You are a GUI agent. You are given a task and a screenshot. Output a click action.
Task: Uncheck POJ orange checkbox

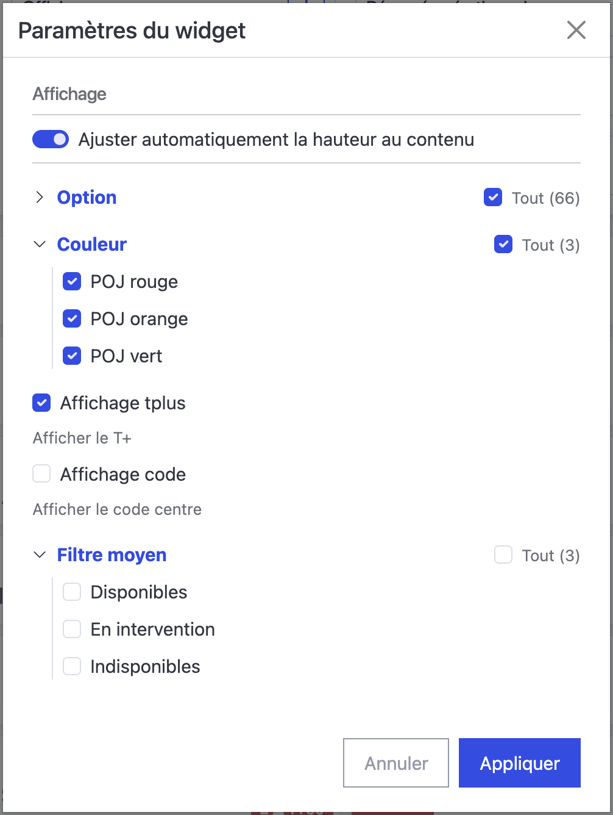72,319
